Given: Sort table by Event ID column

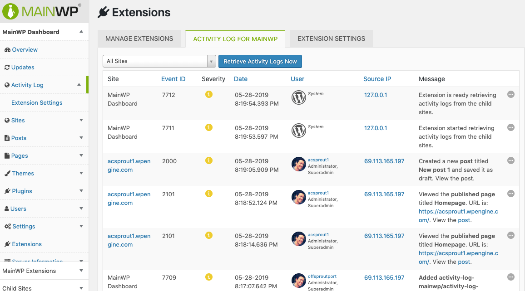Looking at the screenshot, I should click(x=173, y=79).
